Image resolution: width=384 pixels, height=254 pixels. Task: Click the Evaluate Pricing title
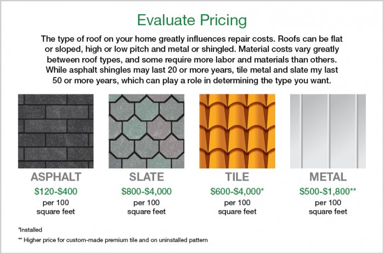coord(192,20)
